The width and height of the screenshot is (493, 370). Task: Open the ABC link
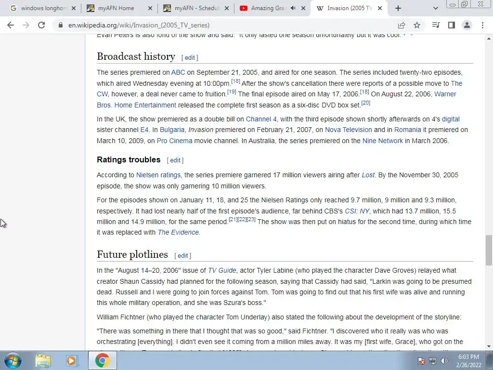click(178, 72)
